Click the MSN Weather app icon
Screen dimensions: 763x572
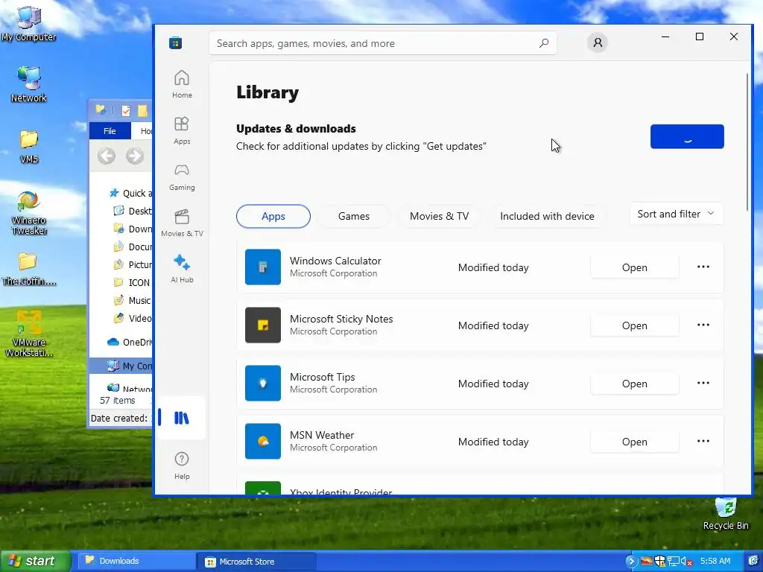263,441
